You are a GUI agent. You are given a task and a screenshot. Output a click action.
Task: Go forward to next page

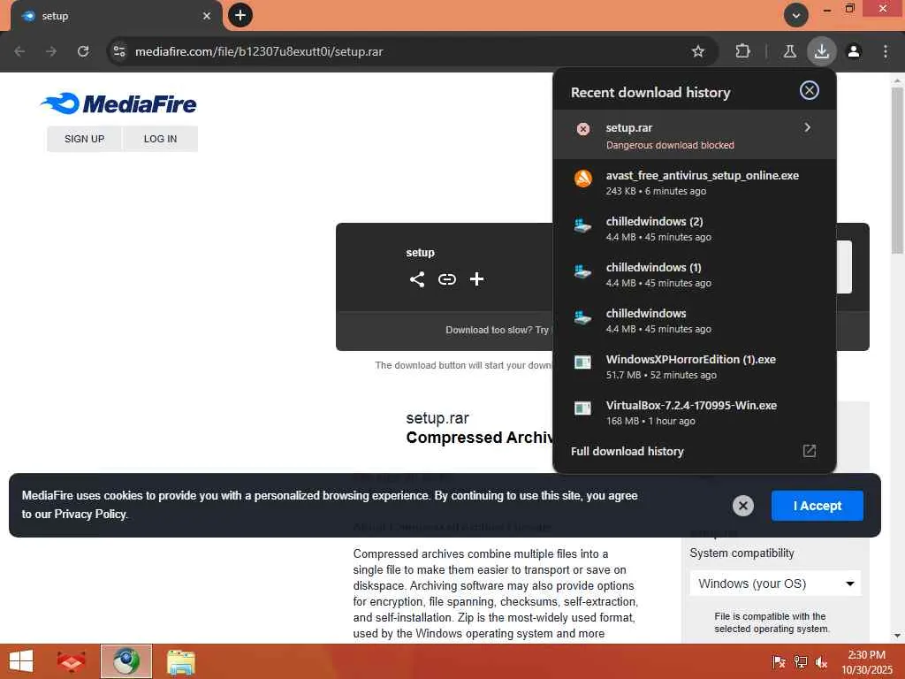[51, 51]
